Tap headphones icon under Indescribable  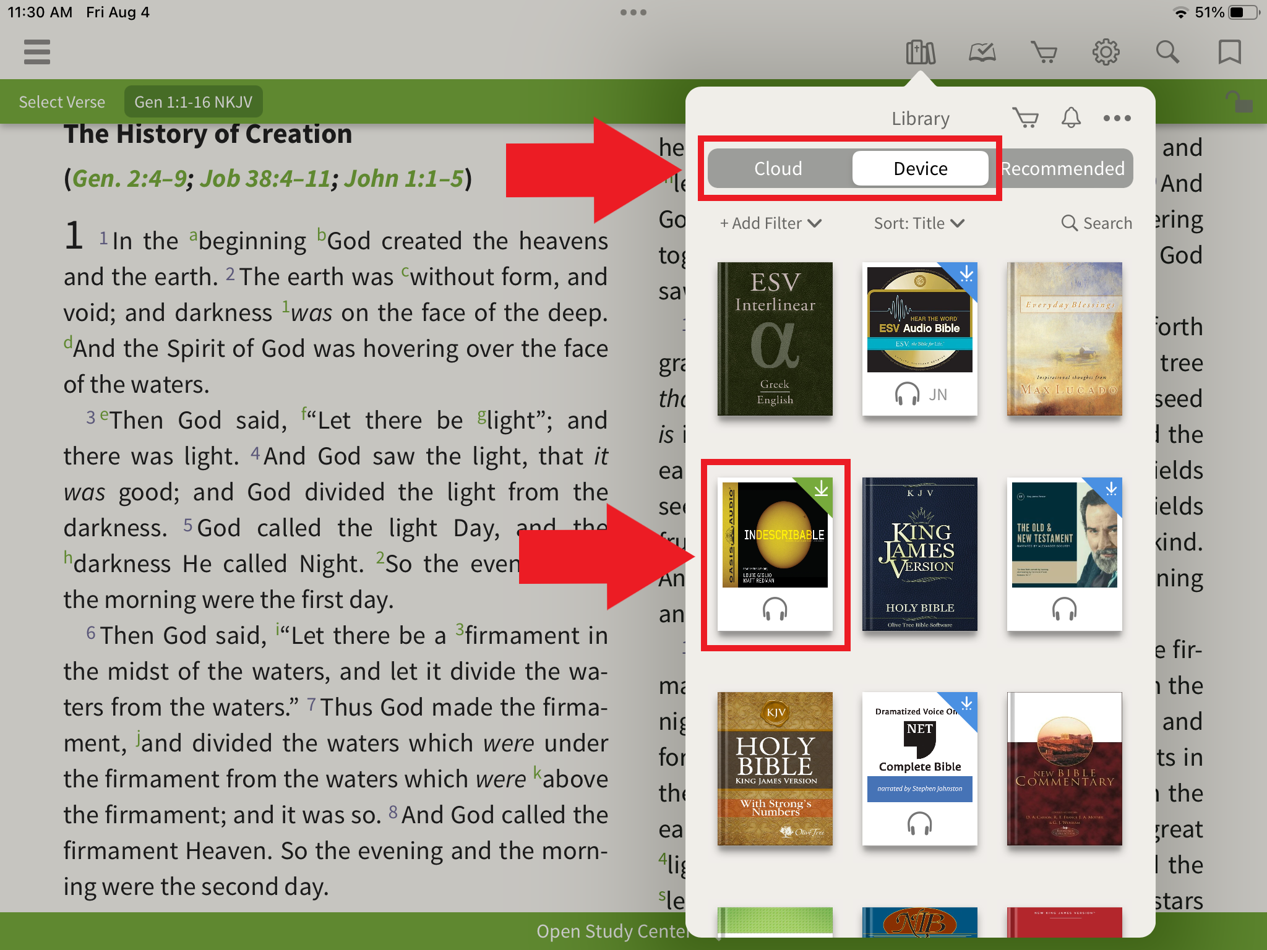tap(775, 609)
